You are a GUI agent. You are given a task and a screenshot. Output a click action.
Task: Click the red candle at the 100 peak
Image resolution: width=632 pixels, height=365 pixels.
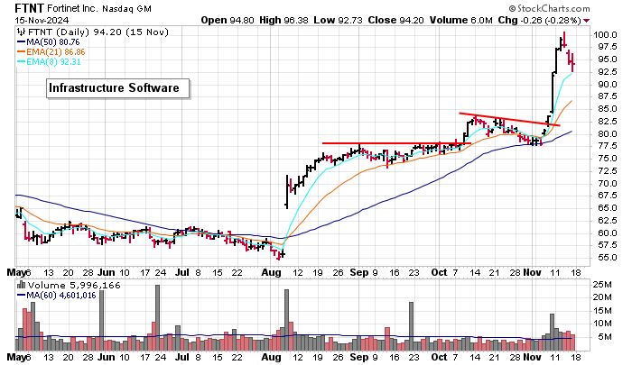[x=564, y=40]
